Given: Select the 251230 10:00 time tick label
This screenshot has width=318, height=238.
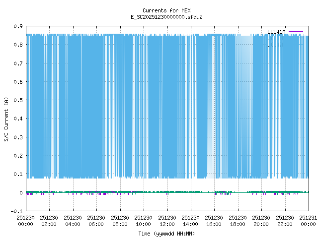Looking at the screenshot, I should (143, 221).
